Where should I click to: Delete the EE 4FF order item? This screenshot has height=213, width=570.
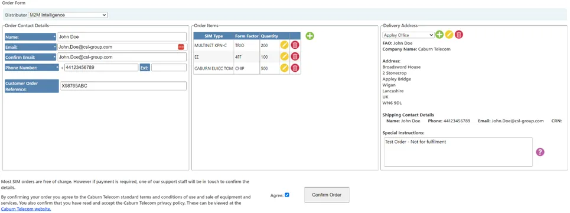pyautogui.click(x=295, y=56)
